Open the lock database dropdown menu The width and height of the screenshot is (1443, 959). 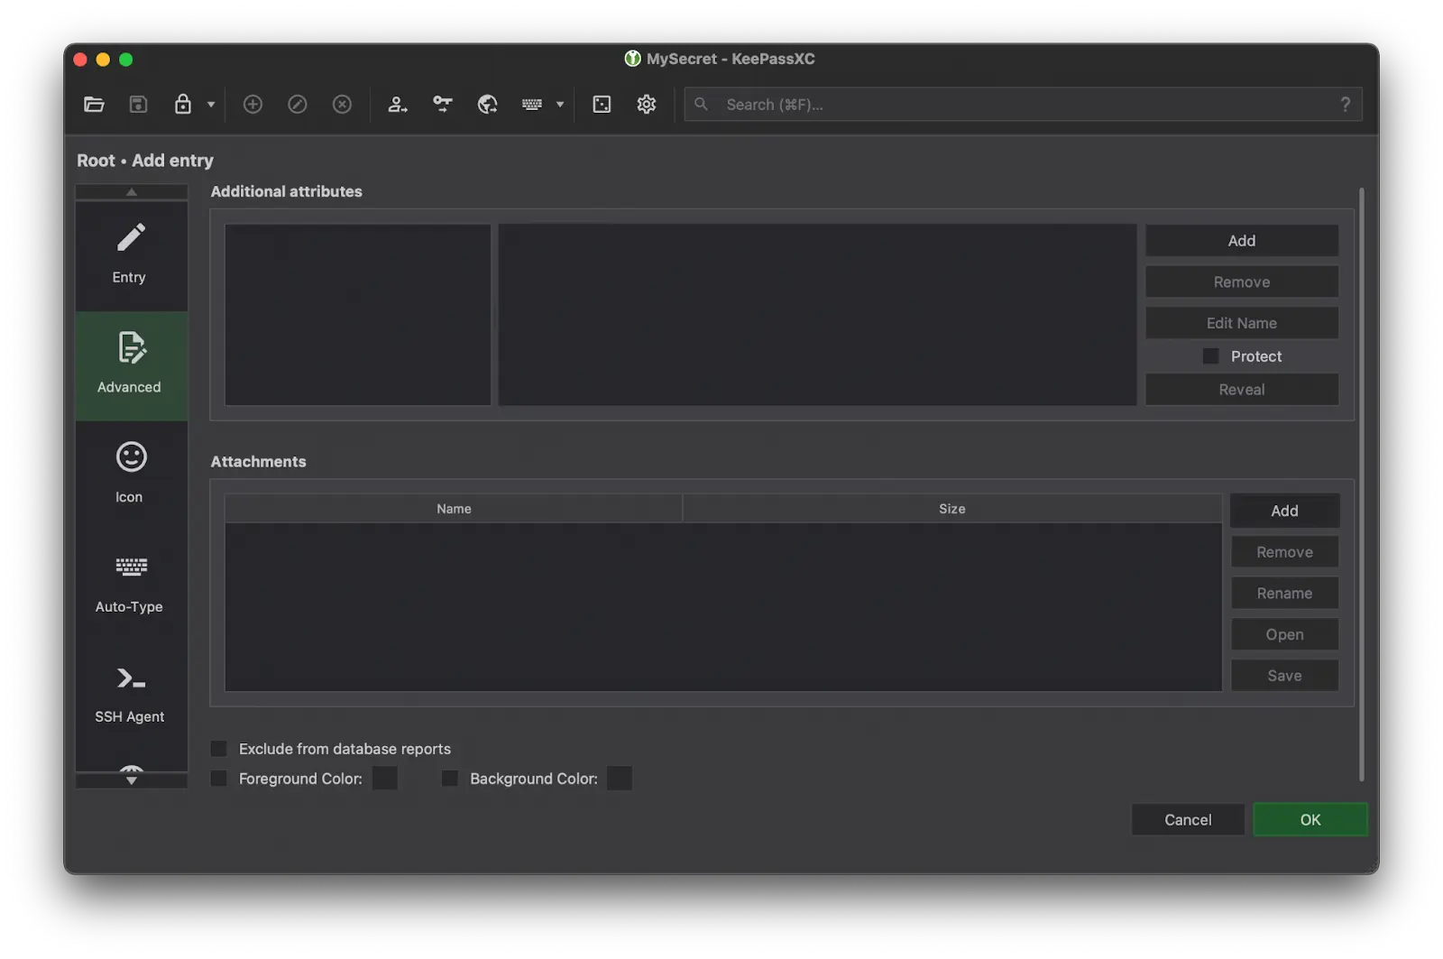pyautogui.click(x=209, y=104)
